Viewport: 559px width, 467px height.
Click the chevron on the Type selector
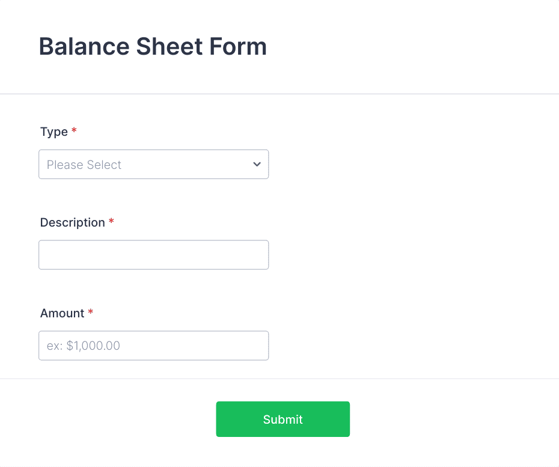click(x=257, y=164)
